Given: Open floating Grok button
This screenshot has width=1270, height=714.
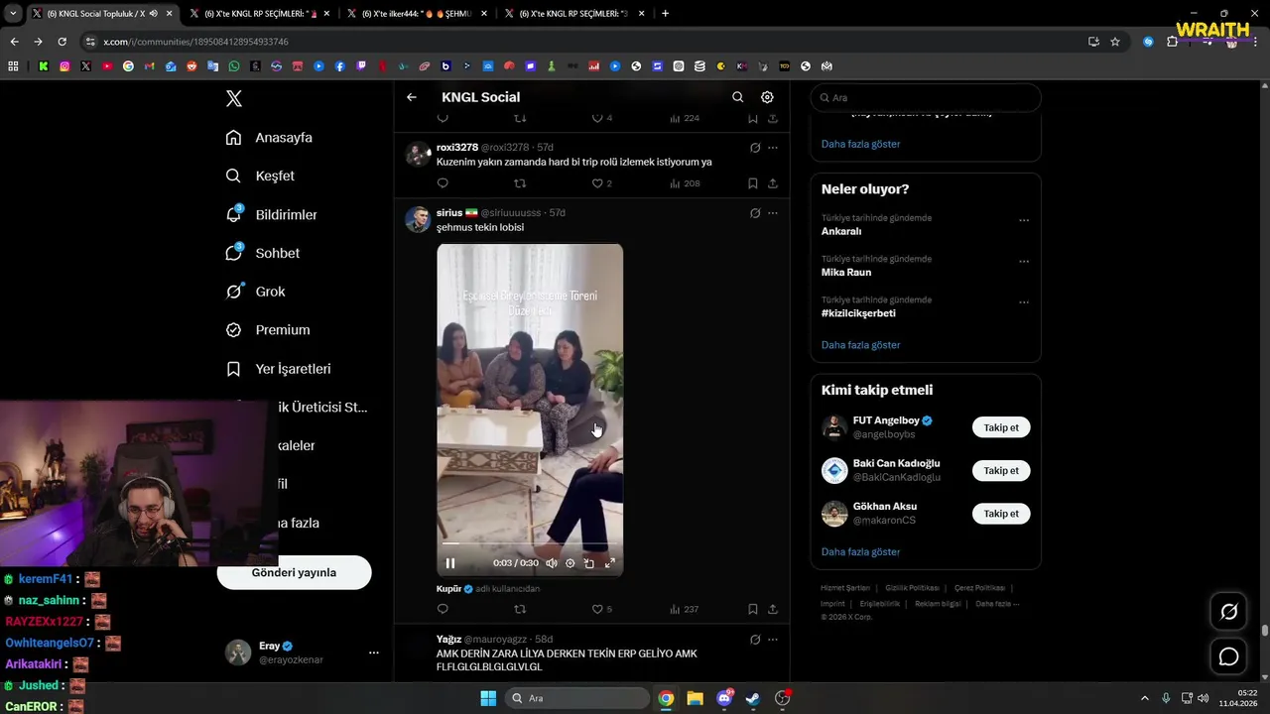Looking at the screenshot, I should pos(1228,612).
